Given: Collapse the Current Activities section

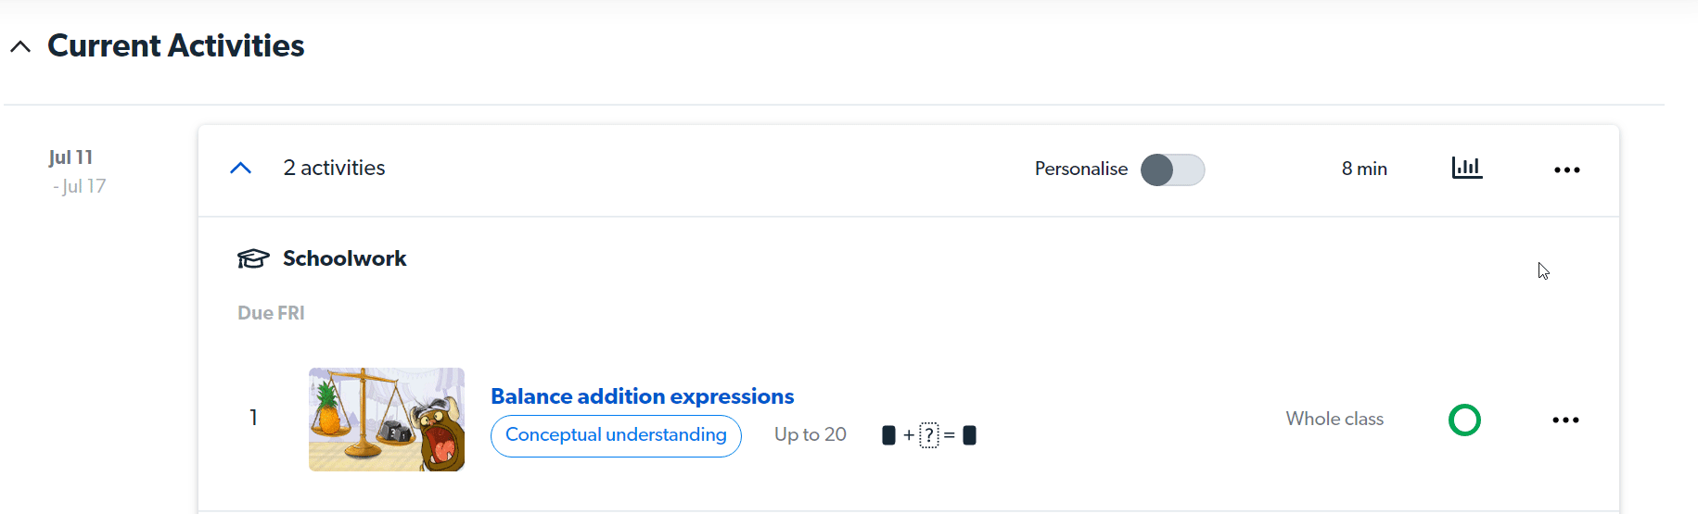Looking at the screenshot, I should 20,46.
